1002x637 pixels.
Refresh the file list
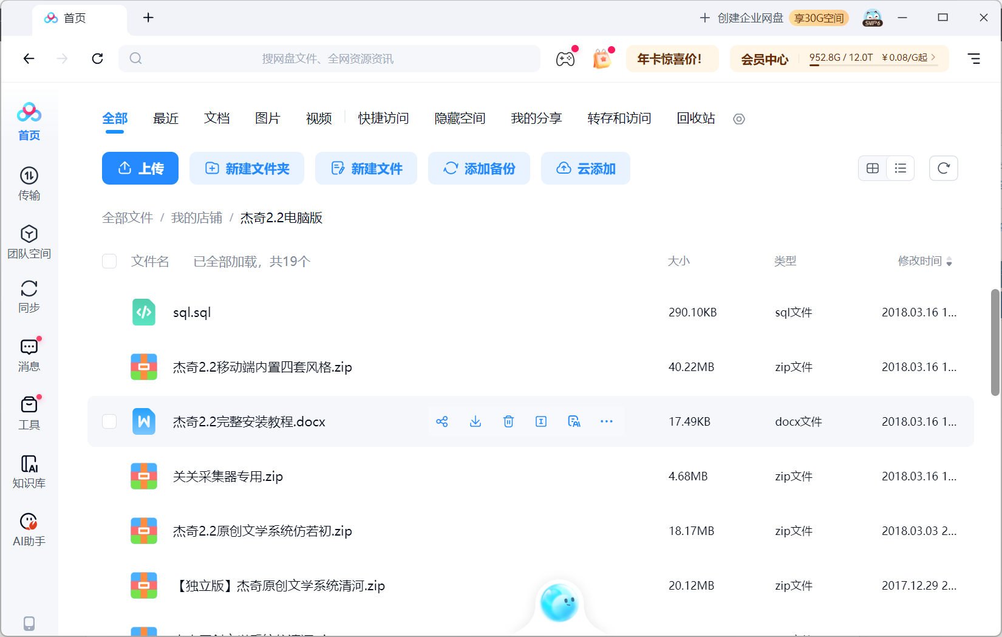point(944,168)
